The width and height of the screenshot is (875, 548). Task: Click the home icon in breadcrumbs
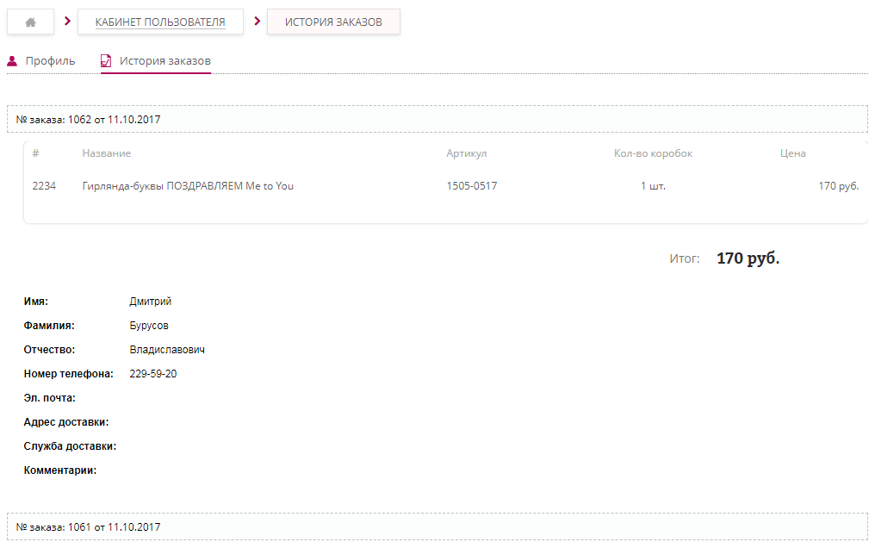pyautogui.click(x=31, y=22)
